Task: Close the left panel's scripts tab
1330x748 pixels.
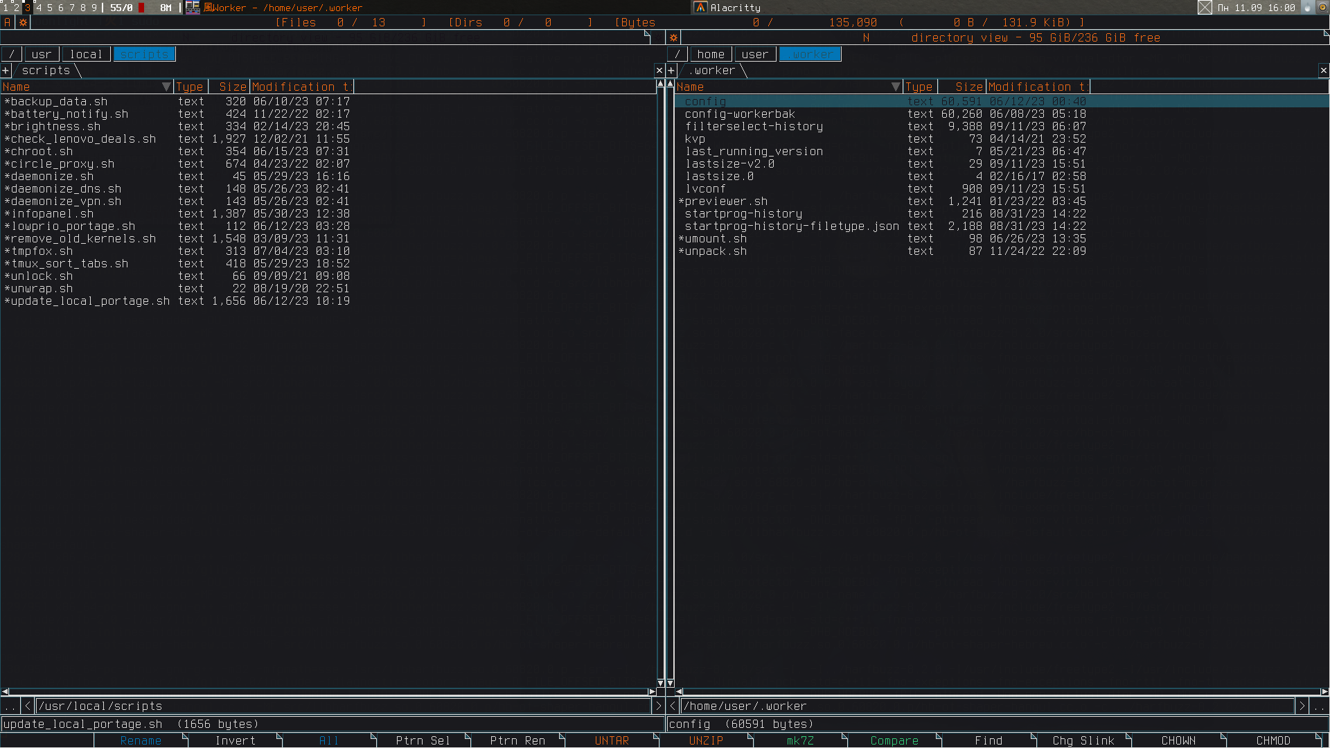Action: 659,71
